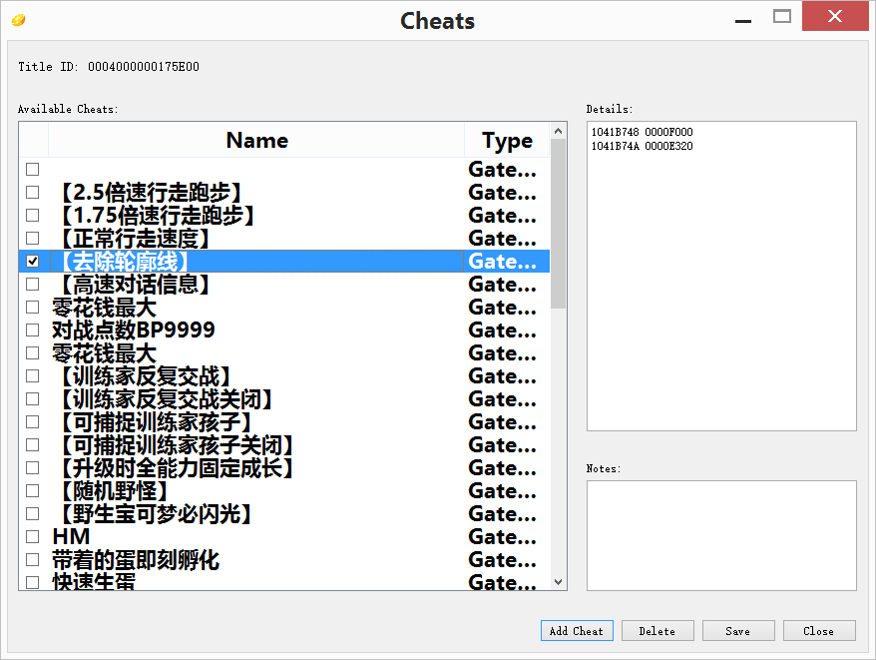
Task: Click inside the Notes text box
Action: [721, 535]
